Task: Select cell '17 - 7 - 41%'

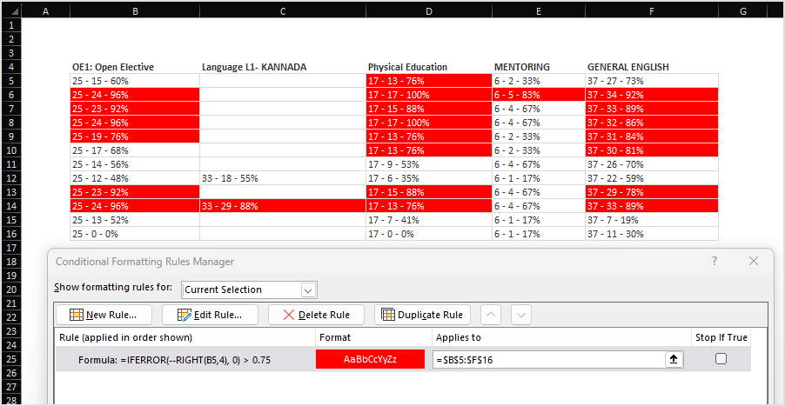Action: tap(429, 220)
